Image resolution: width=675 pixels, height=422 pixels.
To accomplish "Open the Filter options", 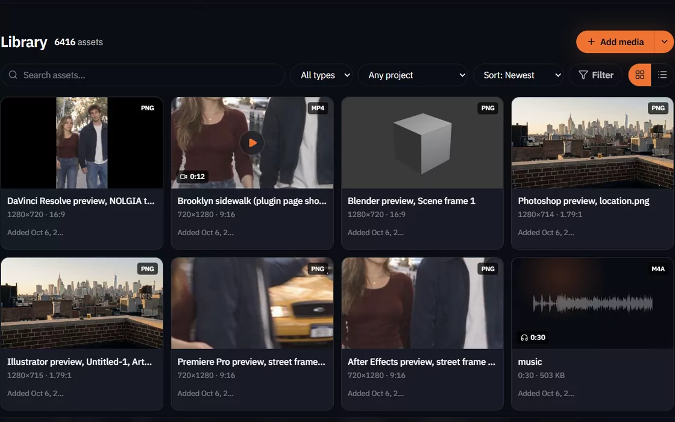I will click(x=596, y=75).
